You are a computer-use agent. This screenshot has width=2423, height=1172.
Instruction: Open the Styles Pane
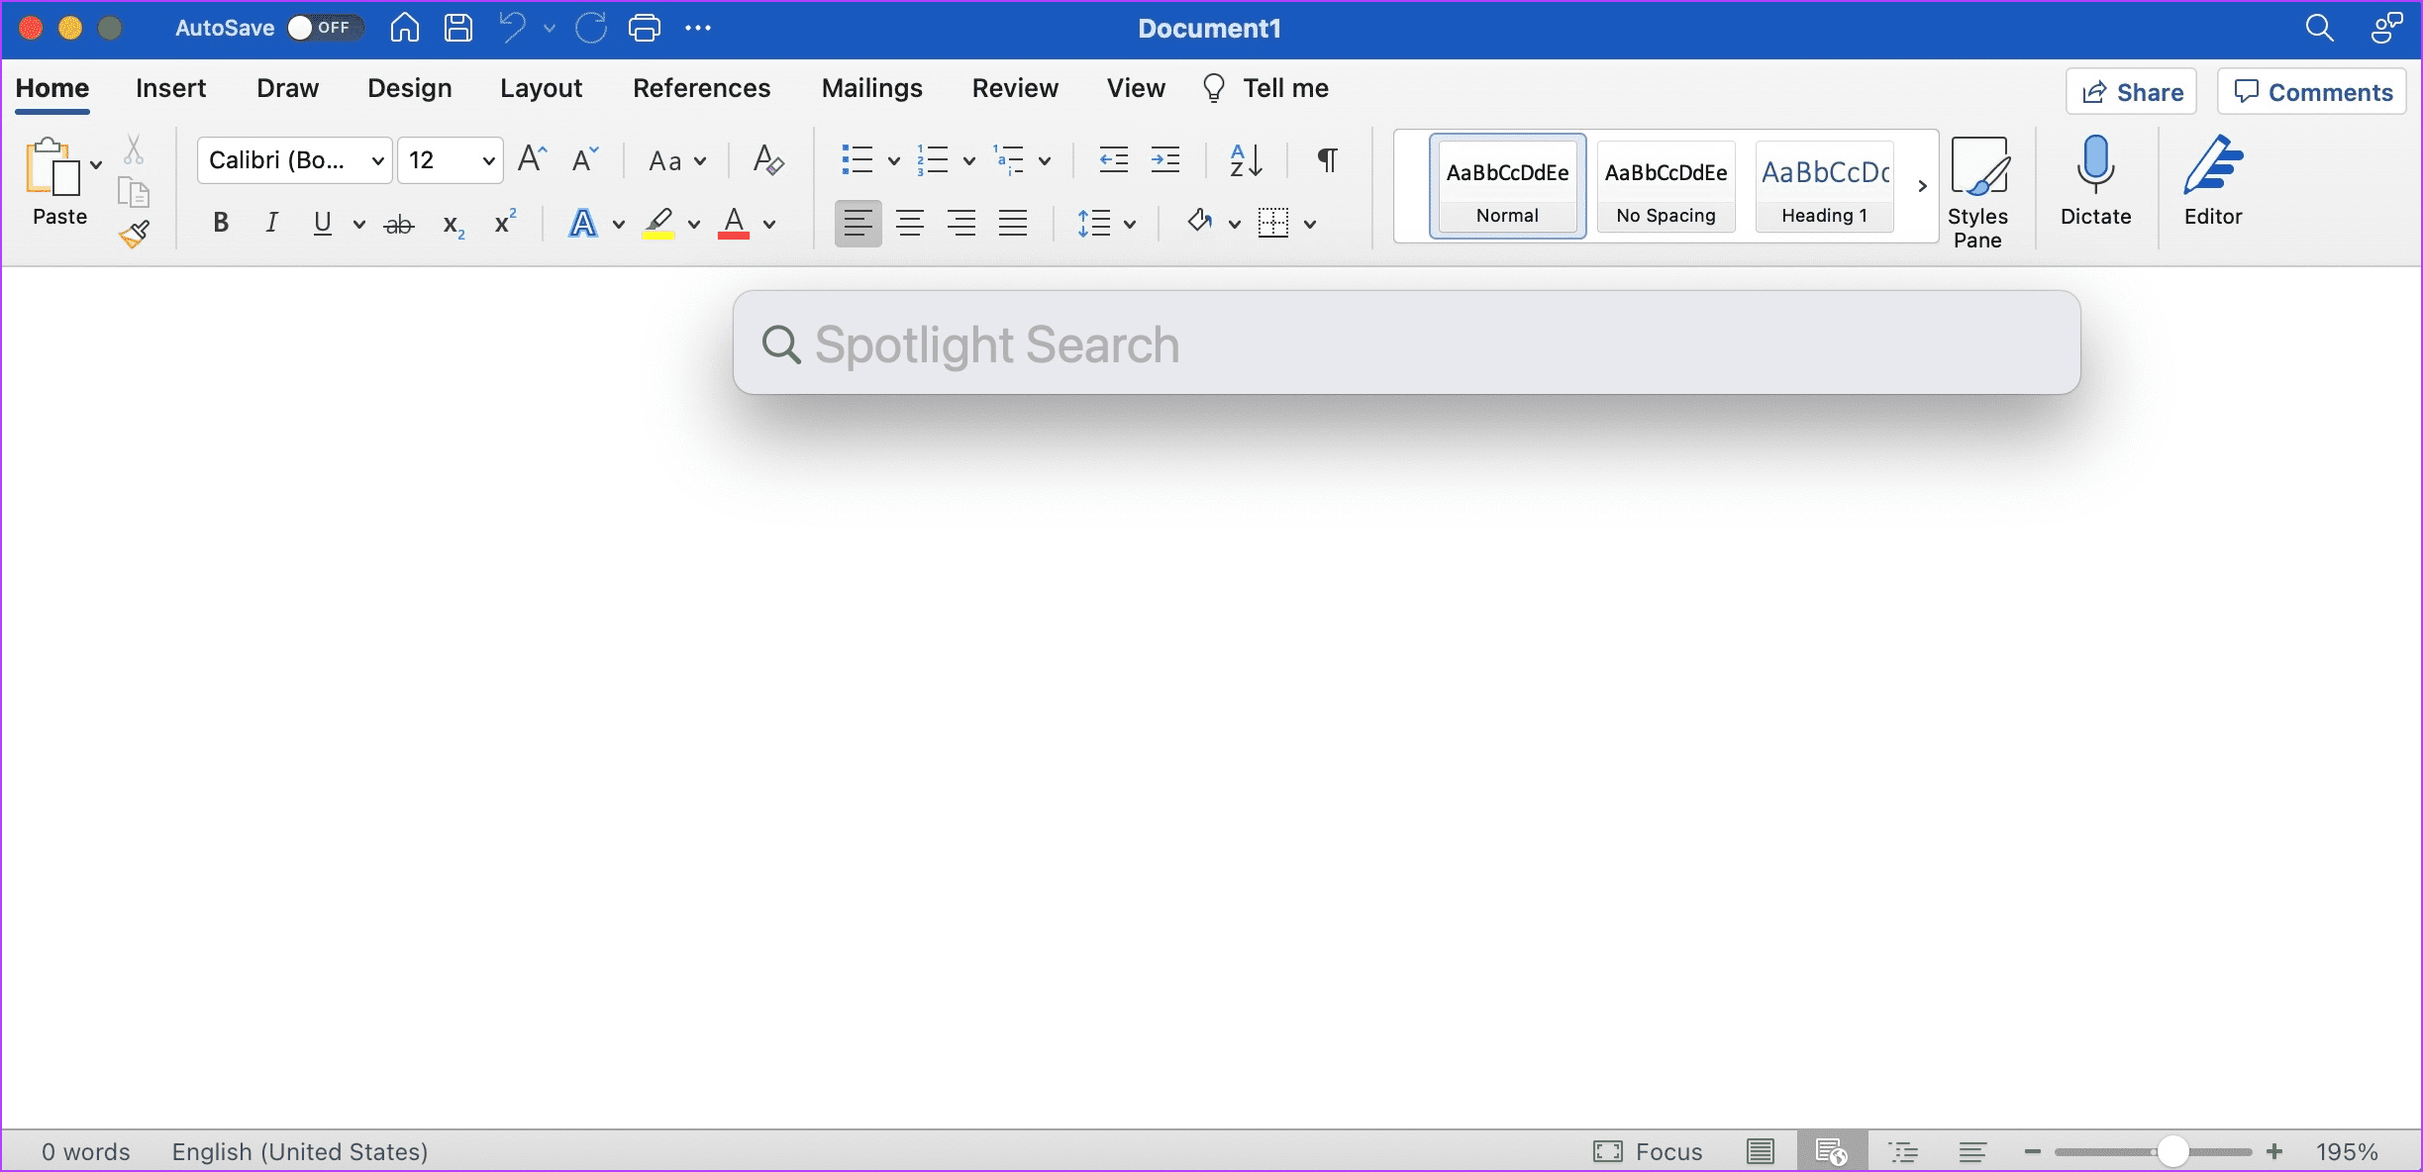tap(1977, 192)
